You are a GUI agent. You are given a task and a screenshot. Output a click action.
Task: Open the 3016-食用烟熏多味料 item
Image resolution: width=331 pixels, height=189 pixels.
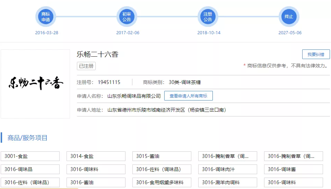pos(162,182)
